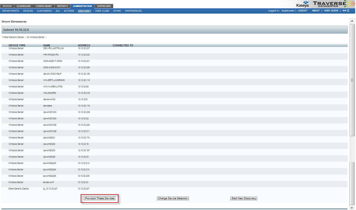Image resolution: width=356 pixels, height=210 pixels.
Task: Open the Superuser tab
Action: coord(104,6)
